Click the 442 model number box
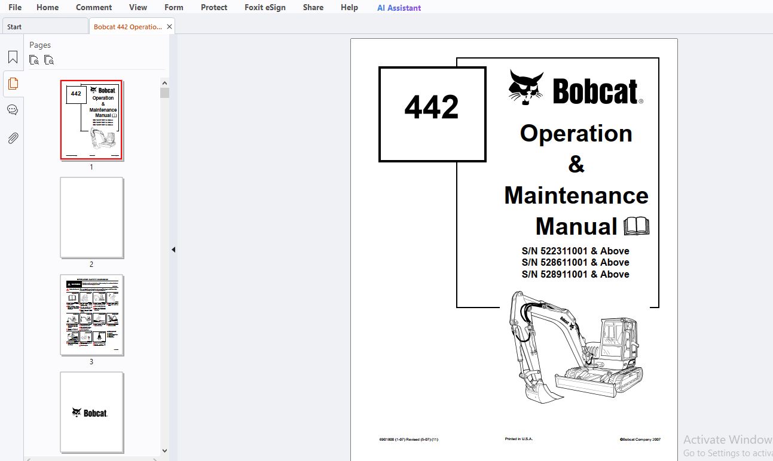This screenshot has height=461, width=773. tap(432, 114)
